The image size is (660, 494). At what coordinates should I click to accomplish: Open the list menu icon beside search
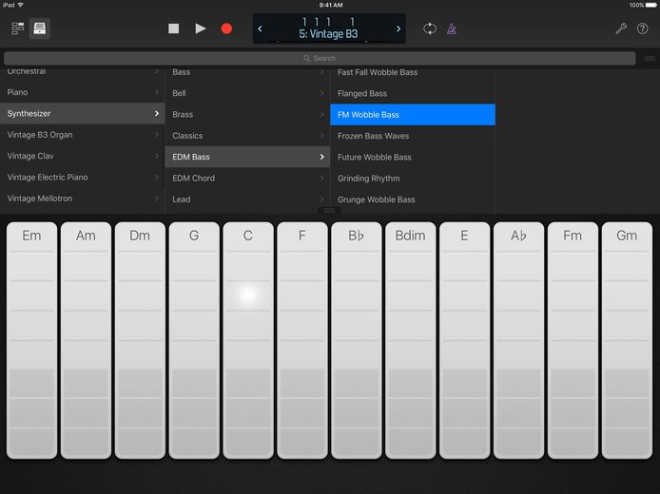650,58
